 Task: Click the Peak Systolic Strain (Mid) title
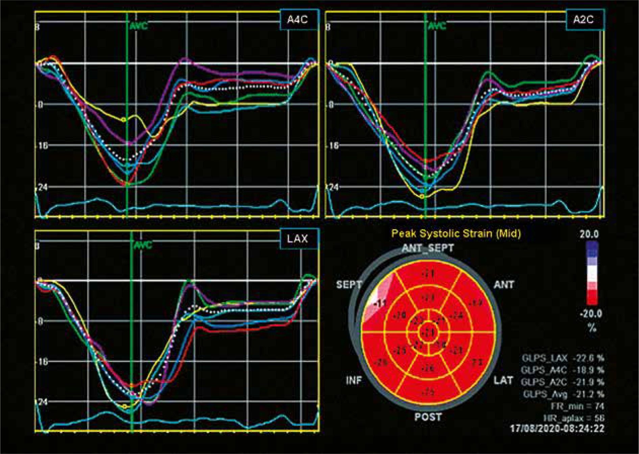[456, 234]
